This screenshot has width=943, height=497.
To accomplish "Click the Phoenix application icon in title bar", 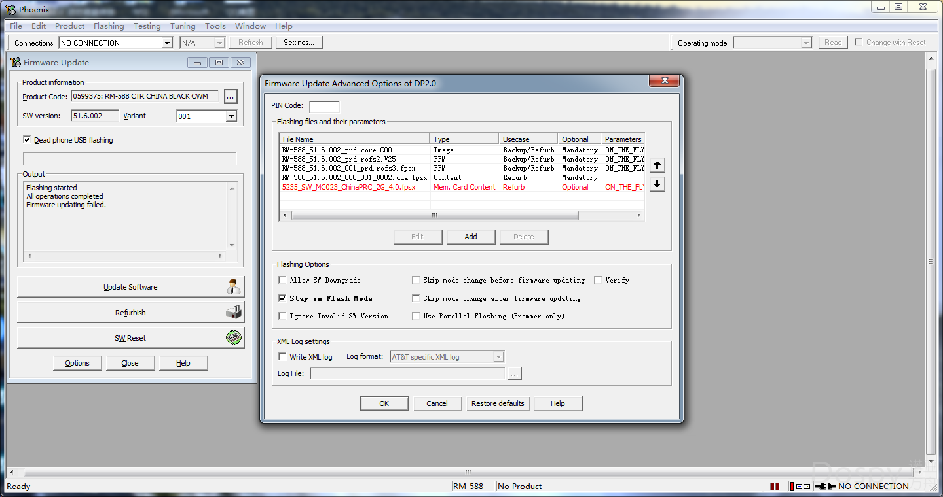I will [10, 9].
